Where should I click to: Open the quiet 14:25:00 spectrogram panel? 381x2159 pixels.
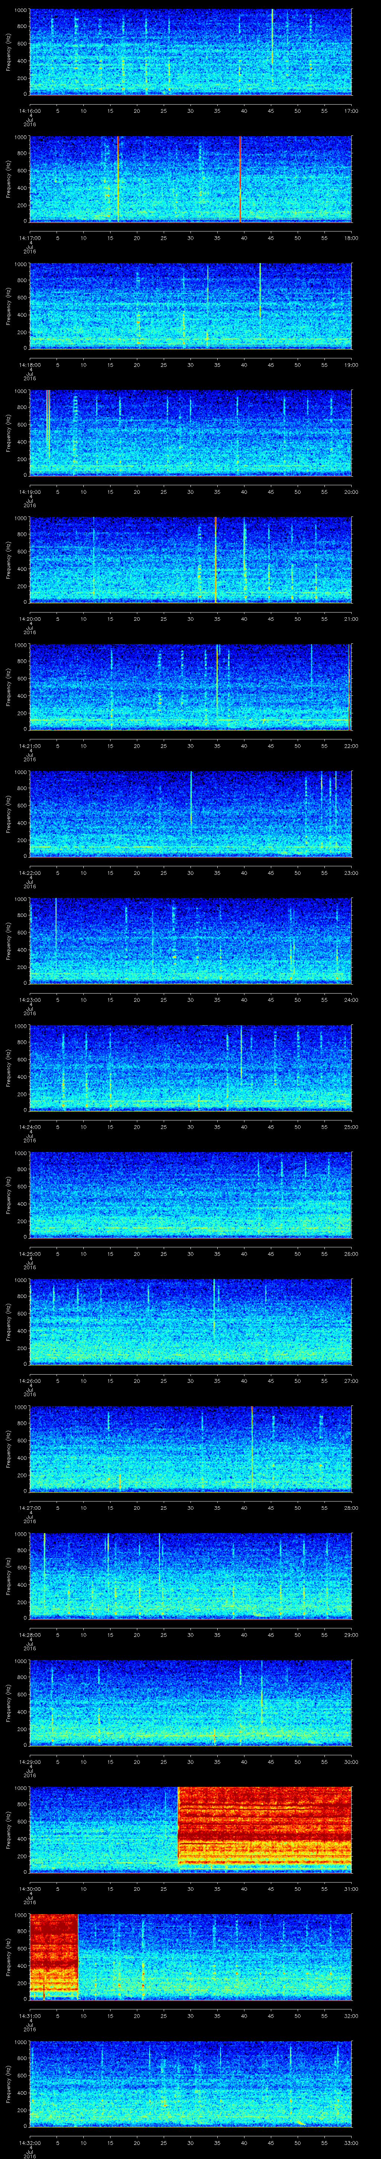pos(190,1195)
